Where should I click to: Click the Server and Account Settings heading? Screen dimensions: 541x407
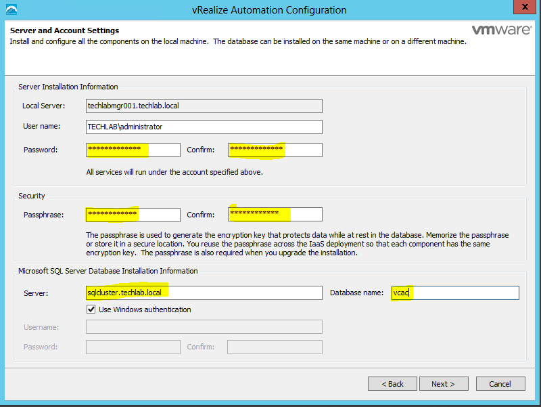(x=64, y=30)
